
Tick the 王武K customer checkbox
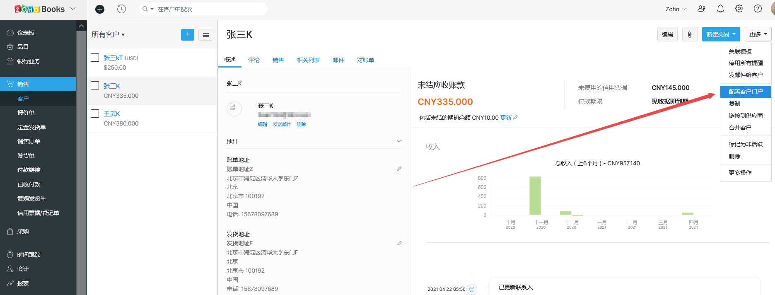(x=95, y=113)
